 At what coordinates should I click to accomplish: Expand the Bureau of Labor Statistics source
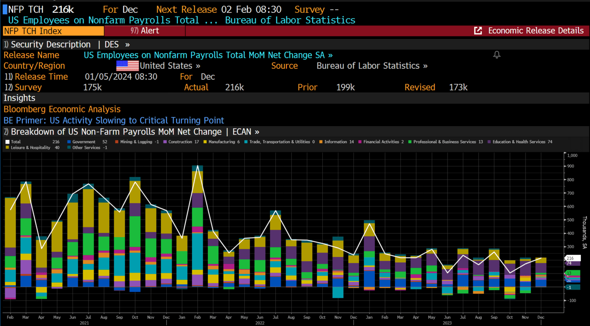point(372,66)
